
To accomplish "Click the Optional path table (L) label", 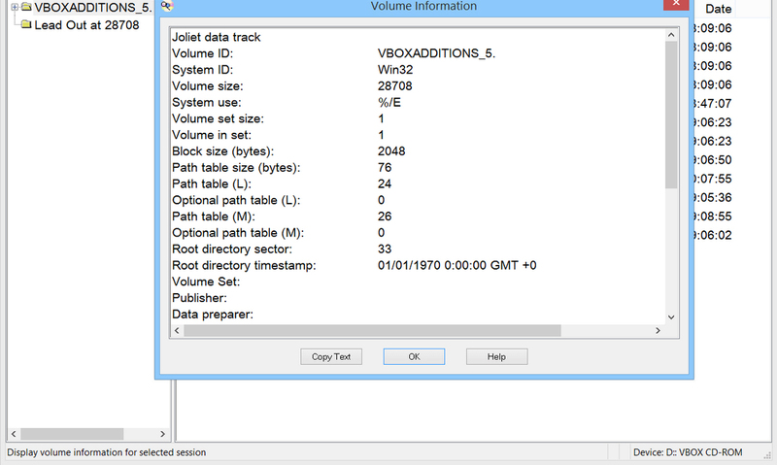I will (236, 200).
